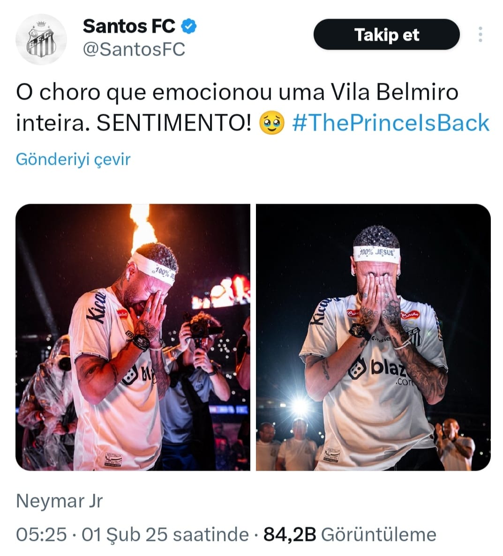Click the blue verified badge
Image resolution: width=503 pixels, height=556 pixels.
(x=188, y=26)
